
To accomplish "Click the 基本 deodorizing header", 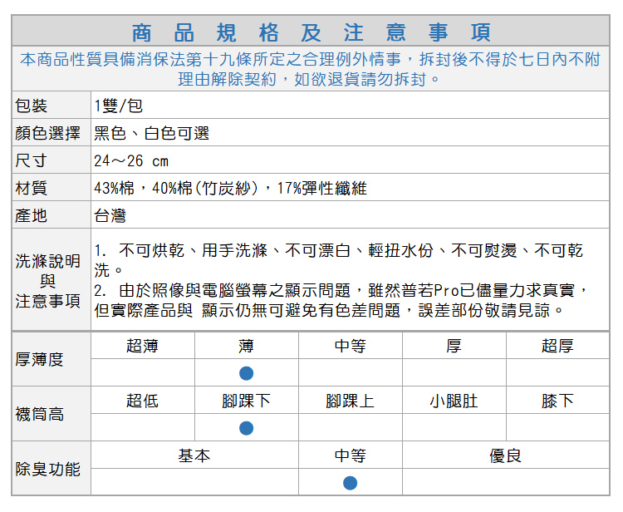I will click(194, 455).
